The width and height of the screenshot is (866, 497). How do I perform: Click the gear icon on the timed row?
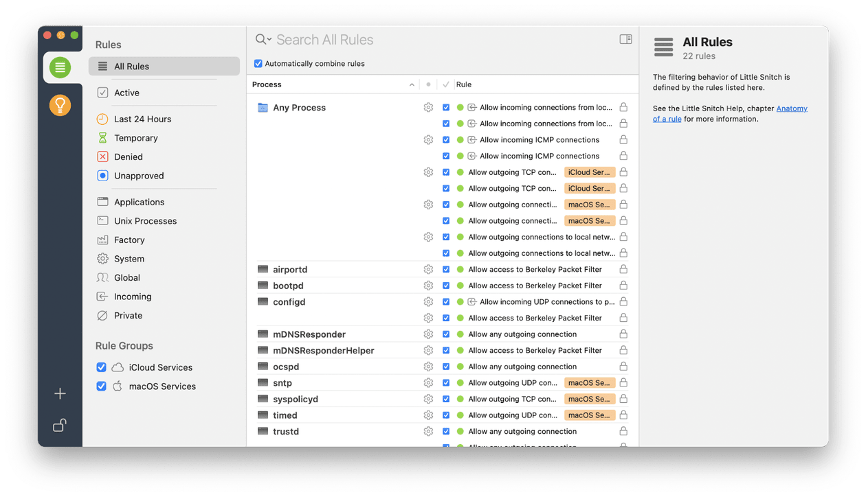point(428,415)
